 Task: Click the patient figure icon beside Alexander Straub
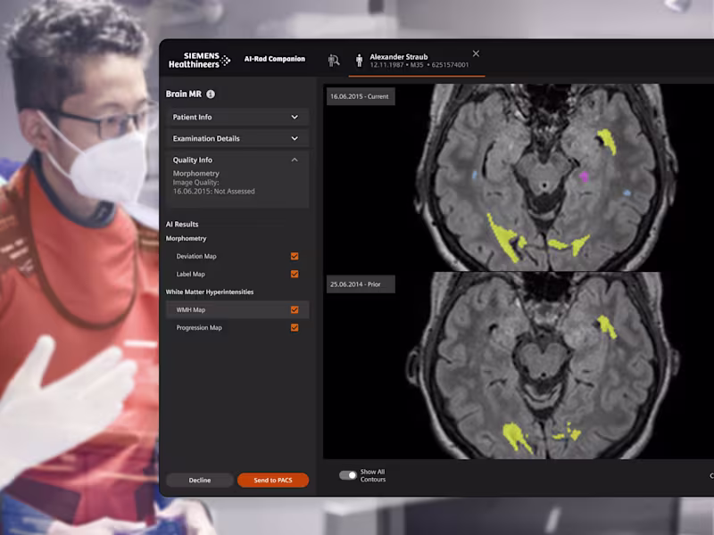pos(360,59)
